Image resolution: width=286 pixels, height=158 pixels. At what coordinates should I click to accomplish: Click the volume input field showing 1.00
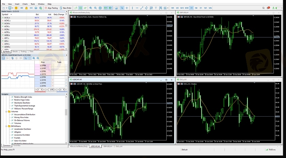pyautogui.click(x=51, y=90)
